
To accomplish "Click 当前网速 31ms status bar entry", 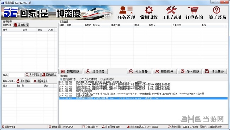I will coord(111,127).
